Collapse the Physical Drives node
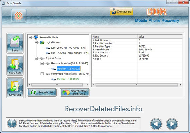The height and width of the screenshot is (133, 190). 36,58
